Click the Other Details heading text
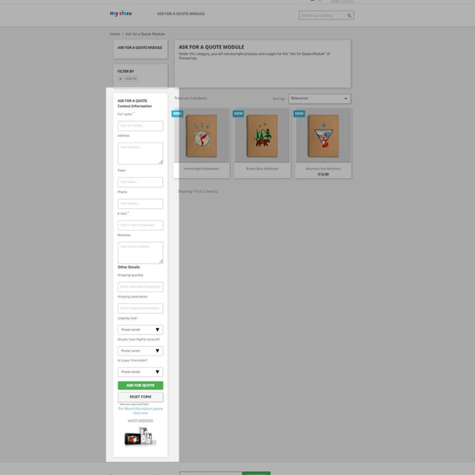This screenshot has width=475, height=475. (129, 267)
